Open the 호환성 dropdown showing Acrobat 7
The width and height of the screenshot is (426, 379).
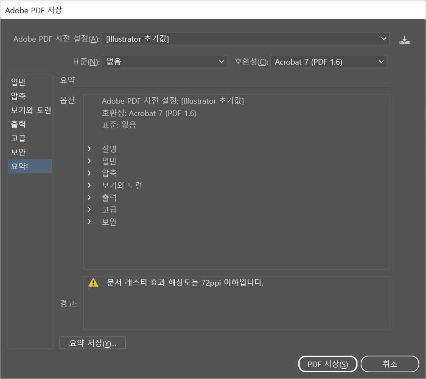[329, 62]
